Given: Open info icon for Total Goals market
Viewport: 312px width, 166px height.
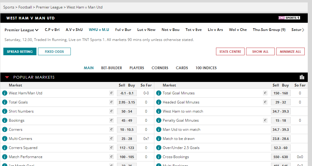Looking at the screenshot, I should pos(5,102).
